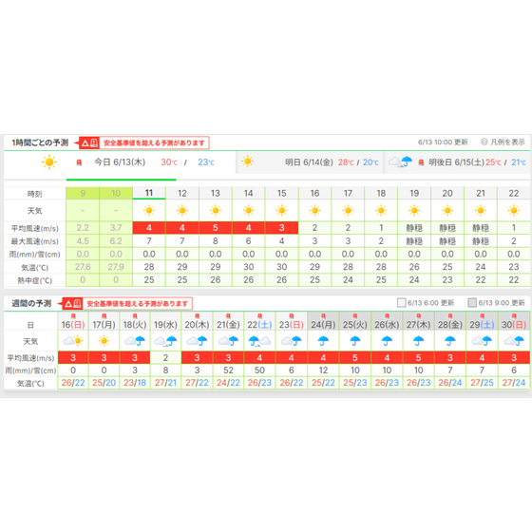Click the large sun icon for today
532x532 pixels.
[49, 162]
